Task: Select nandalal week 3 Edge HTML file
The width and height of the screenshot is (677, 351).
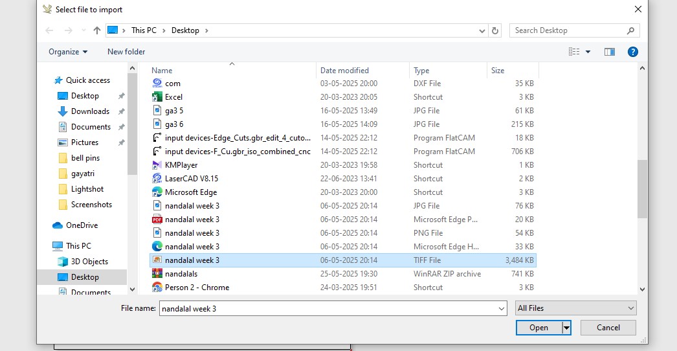Action: tap(343, 247)
